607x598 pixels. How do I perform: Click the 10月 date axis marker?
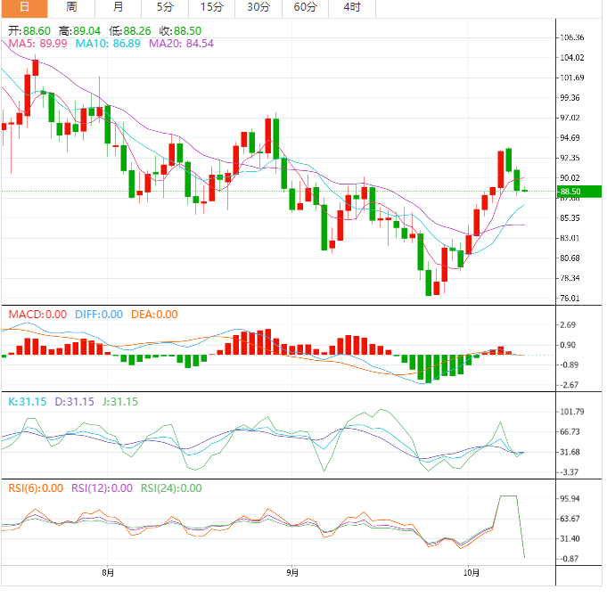coord(472,572)
